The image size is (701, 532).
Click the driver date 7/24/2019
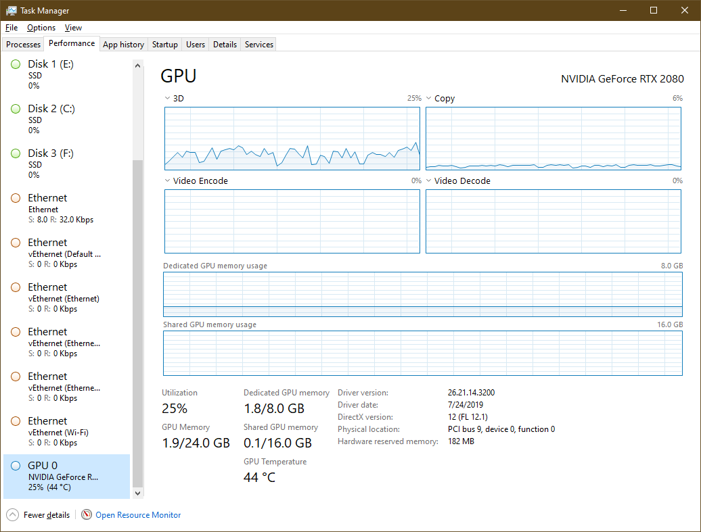coord(466,405)
